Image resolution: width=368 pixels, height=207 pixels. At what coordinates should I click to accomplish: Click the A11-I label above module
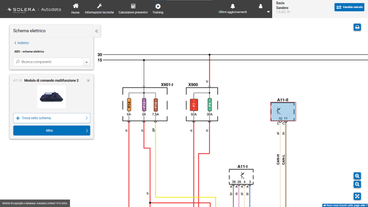[243, 167]
